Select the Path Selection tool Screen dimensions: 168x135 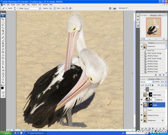click(x=3, y=67)
